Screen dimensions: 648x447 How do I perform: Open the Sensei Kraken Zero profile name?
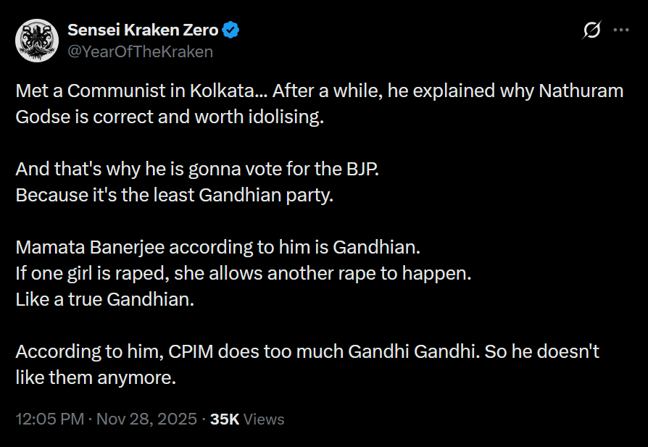point(142,30)
